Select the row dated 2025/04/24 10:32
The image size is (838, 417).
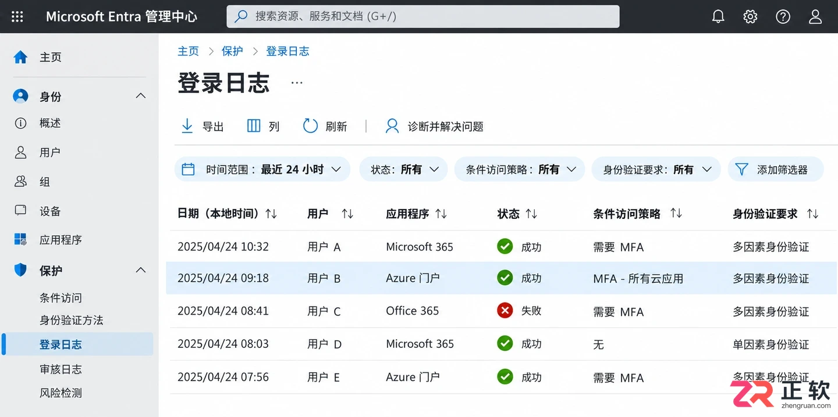point(504,246)
